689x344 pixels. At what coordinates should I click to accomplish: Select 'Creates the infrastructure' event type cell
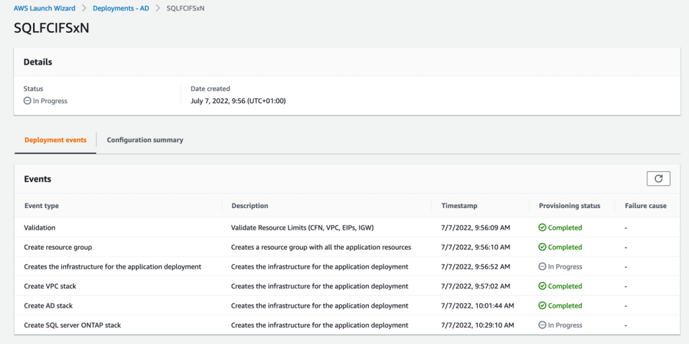tap(113, 267)
